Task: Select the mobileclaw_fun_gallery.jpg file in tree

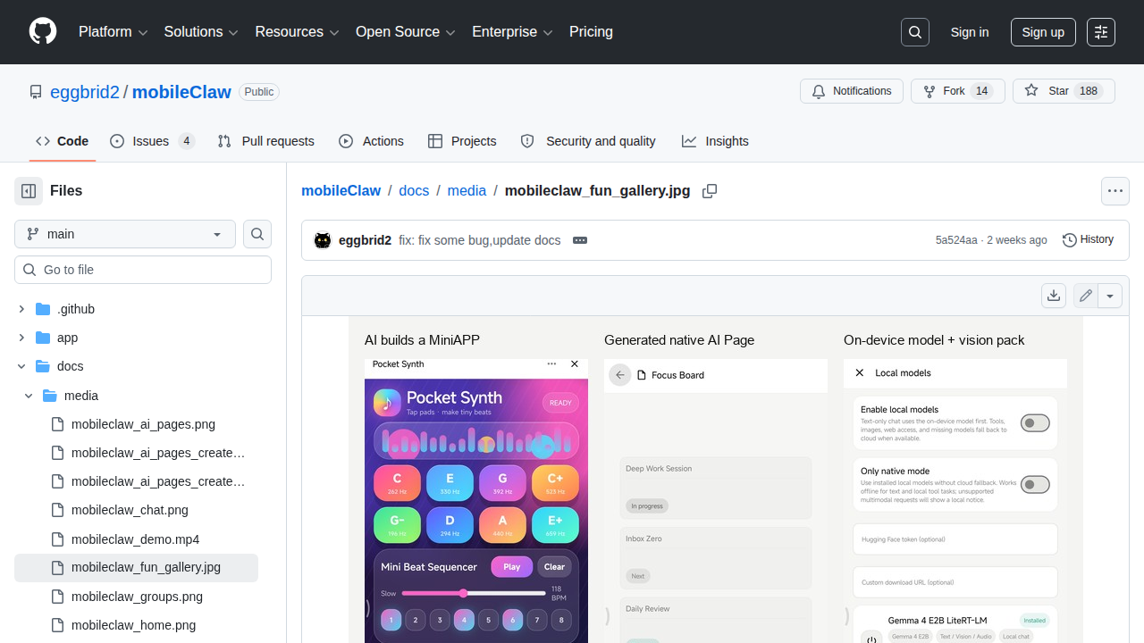Action: [x=136, y=568]
